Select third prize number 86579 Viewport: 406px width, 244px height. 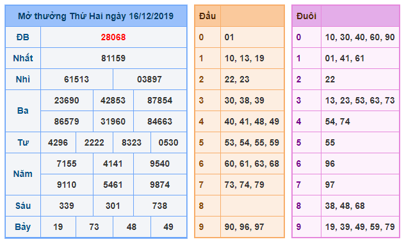pos(67,121)
